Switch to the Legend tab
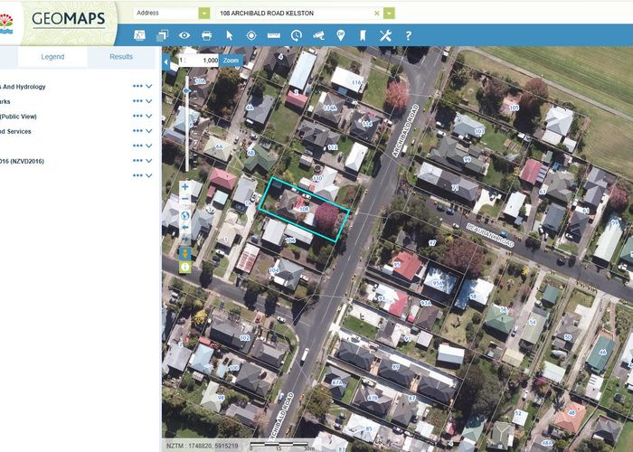The width and height of the screenshot is (633, 452). [52, 57]
